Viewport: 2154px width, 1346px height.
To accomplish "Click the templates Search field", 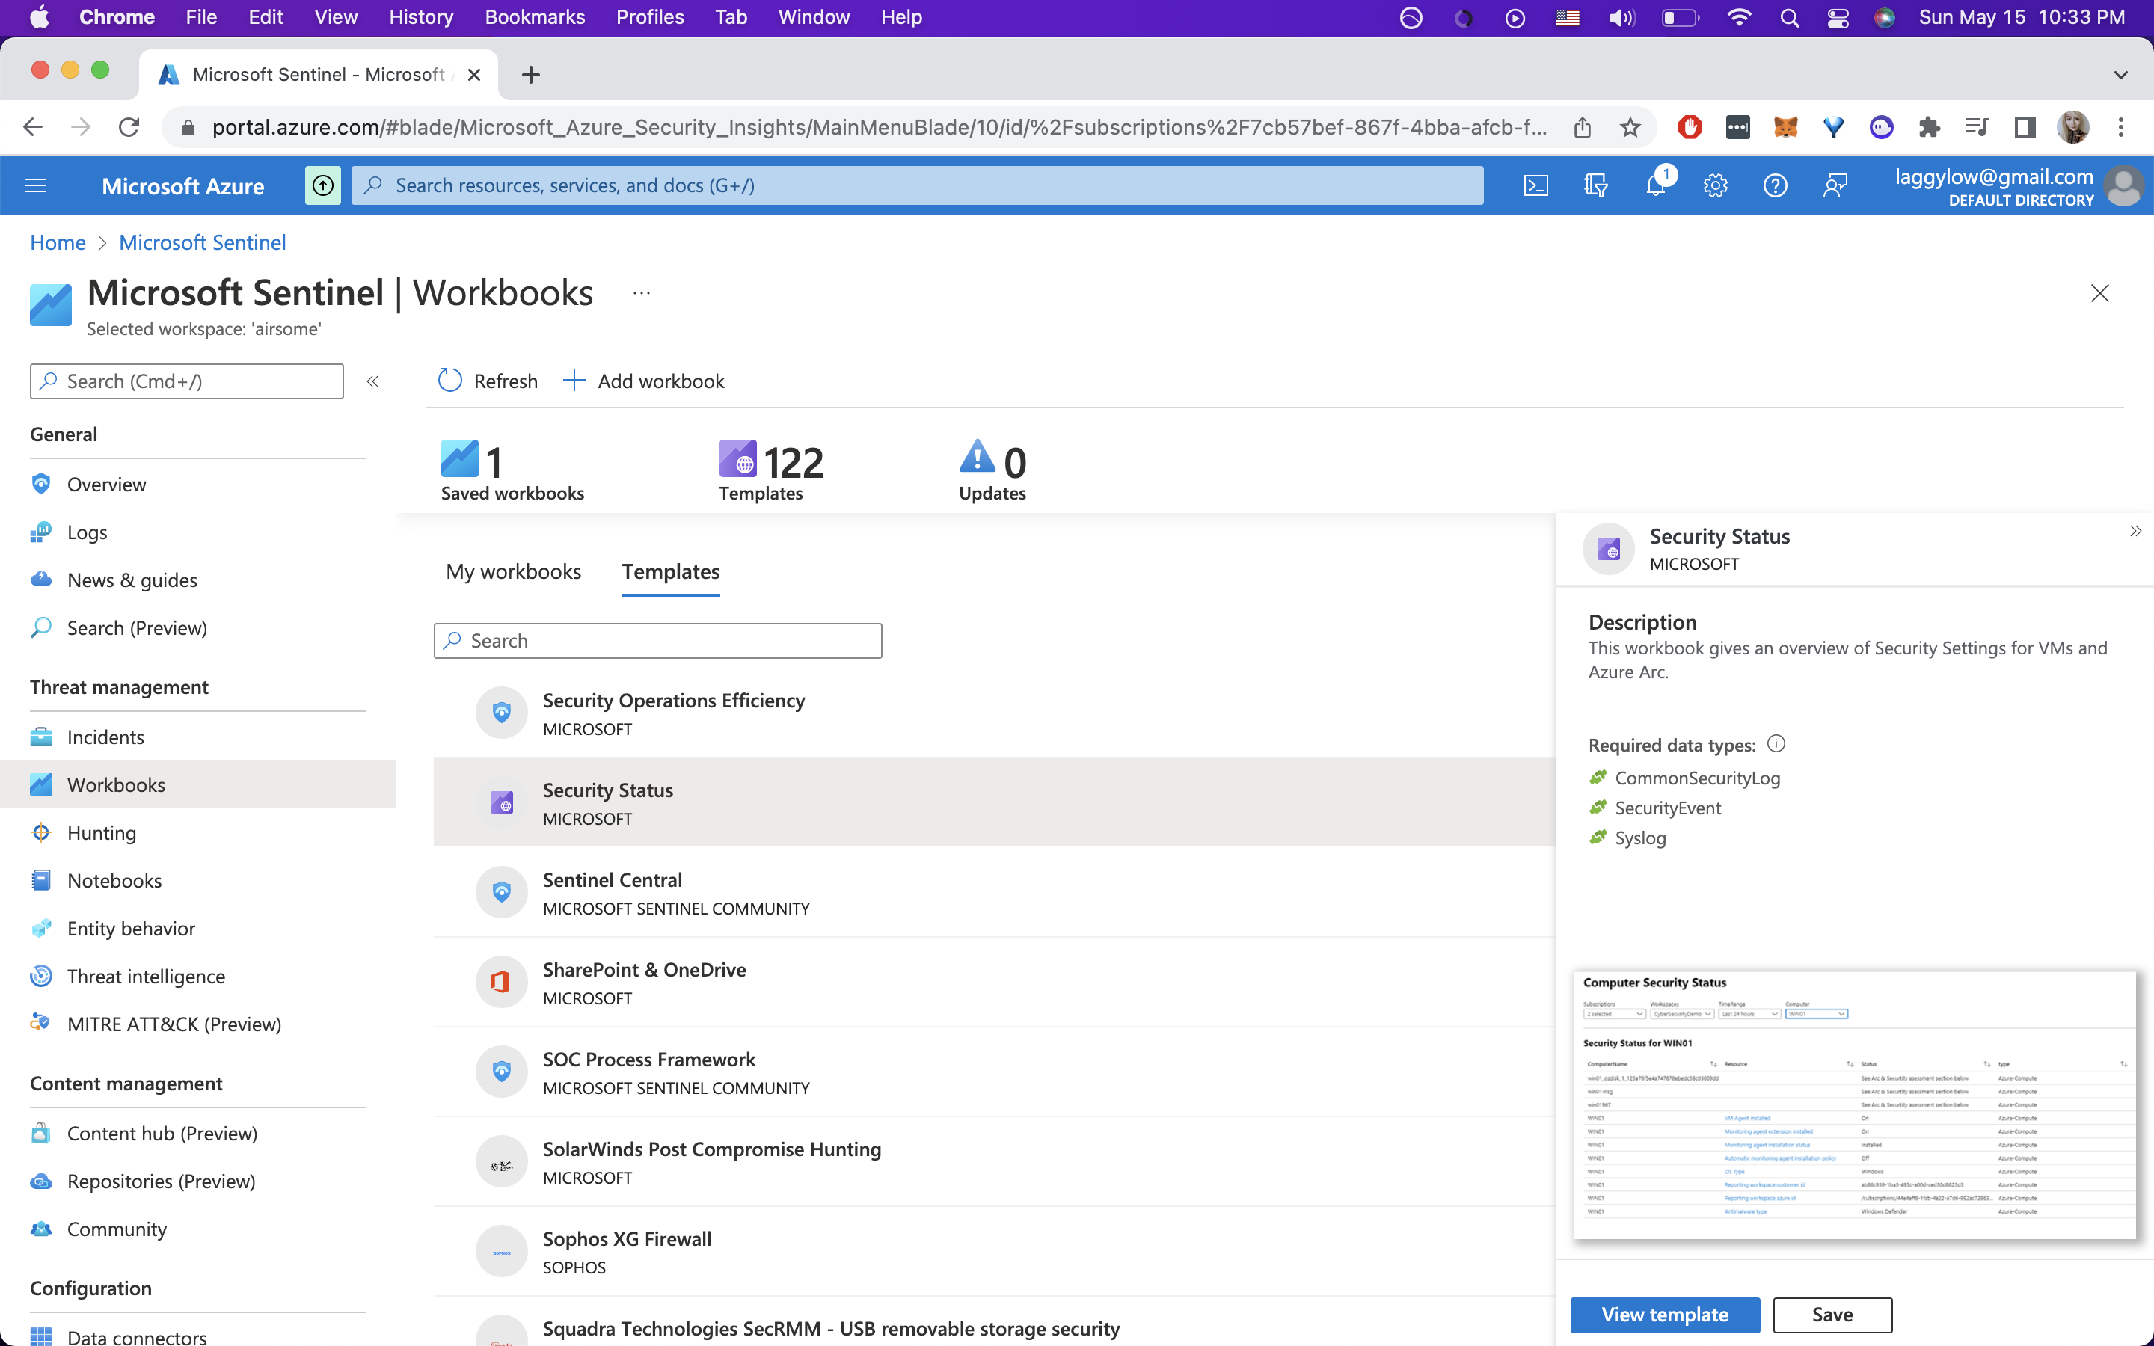I will (x=659, y=641).
